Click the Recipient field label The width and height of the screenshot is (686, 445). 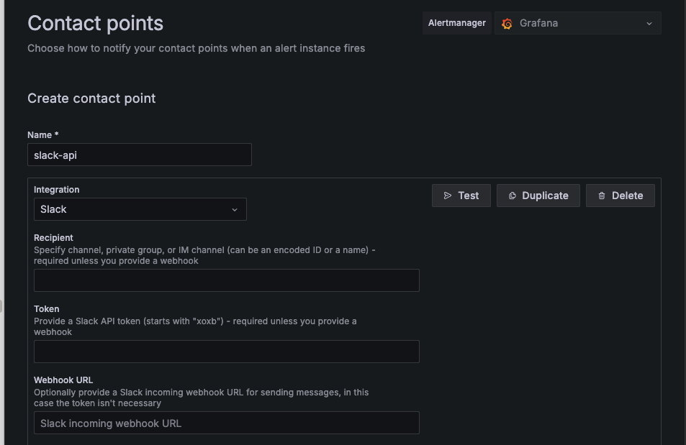(x=53, y=237)
